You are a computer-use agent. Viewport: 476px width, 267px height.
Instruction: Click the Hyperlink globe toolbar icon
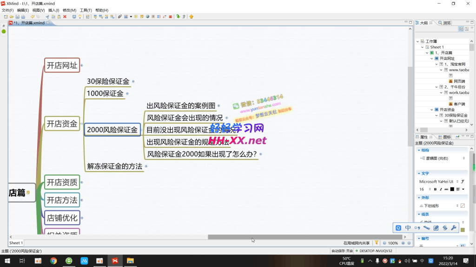[147, 17]
